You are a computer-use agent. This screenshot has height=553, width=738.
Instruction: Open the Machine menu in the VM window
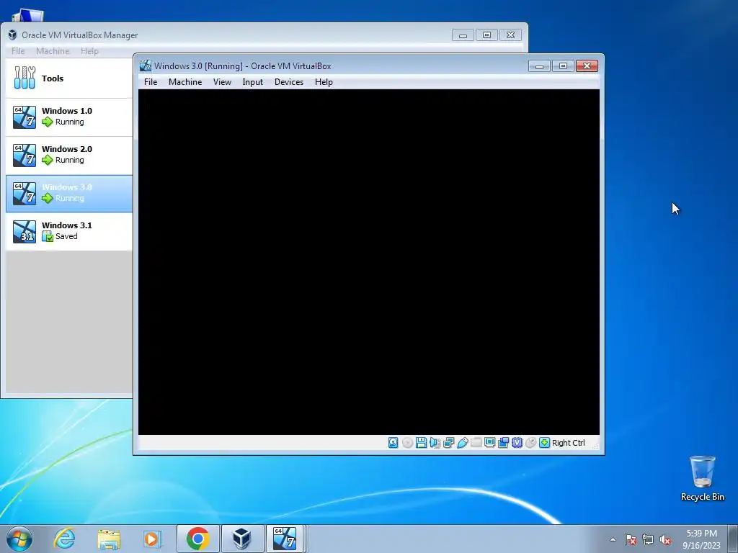[185, 82]
